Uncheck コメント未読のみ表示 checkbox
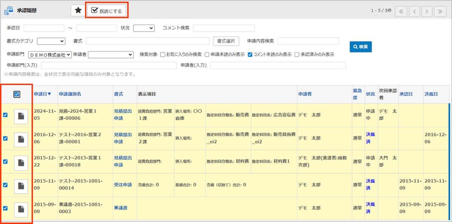The width and height of the screenshot is (452, 224). pos(250,54)
